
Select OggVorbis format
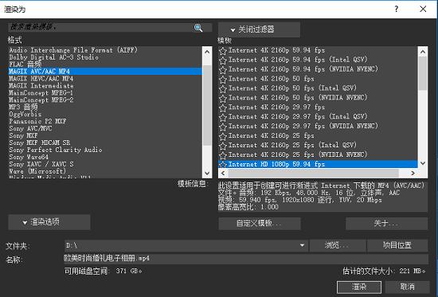tap(105, 114)
